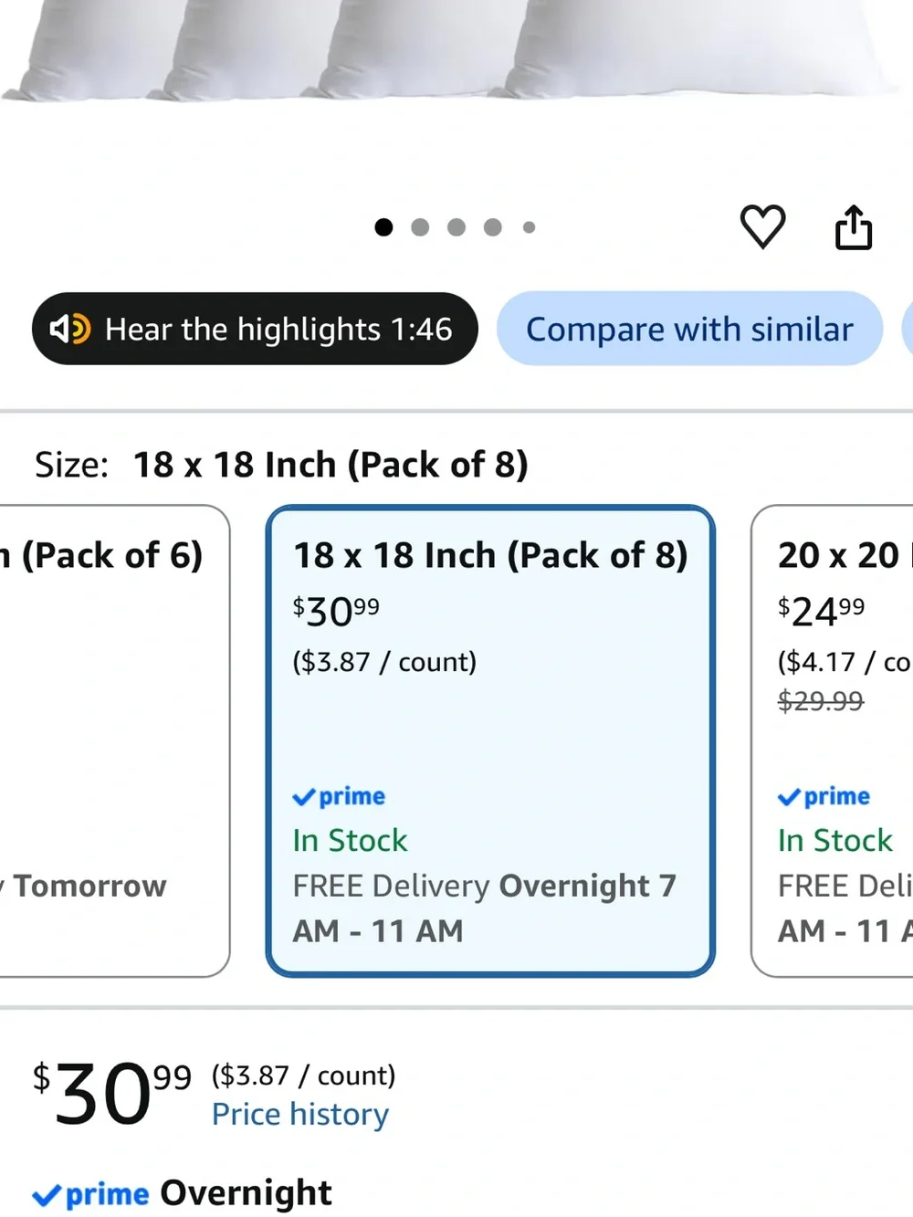Select the Pack of 6 size option
The image size is (913, 1217).
[114, 740]
